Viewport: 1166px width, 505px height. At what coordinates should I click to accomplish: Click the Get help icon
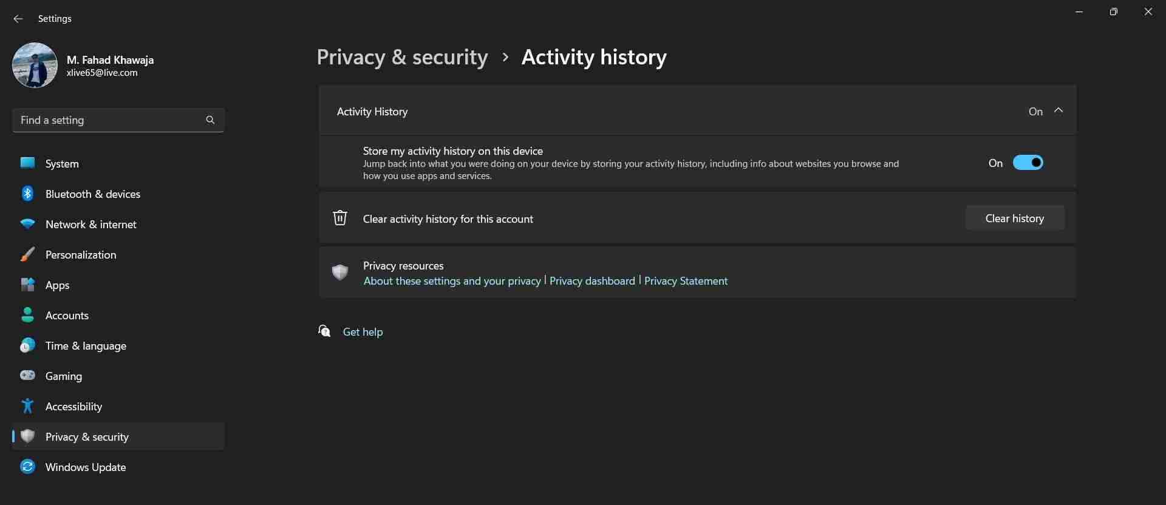[324, 331]
